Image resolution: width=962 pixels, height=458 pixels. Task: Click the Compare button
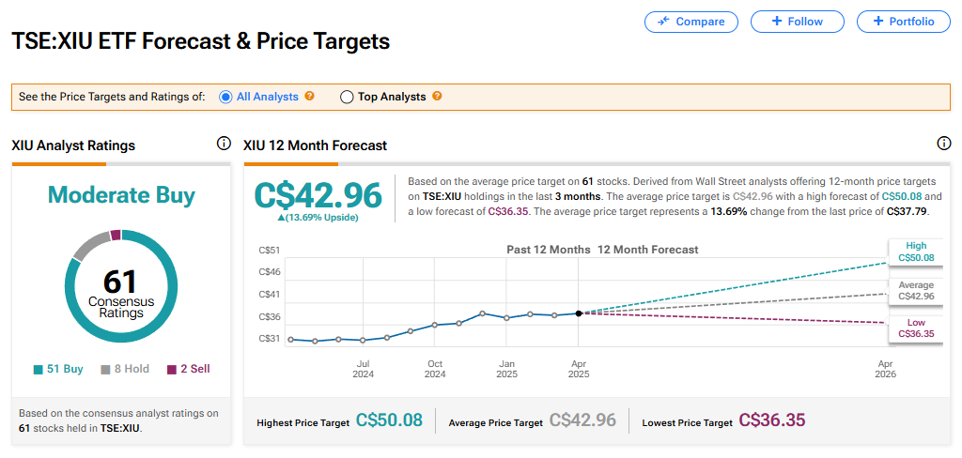690,22
